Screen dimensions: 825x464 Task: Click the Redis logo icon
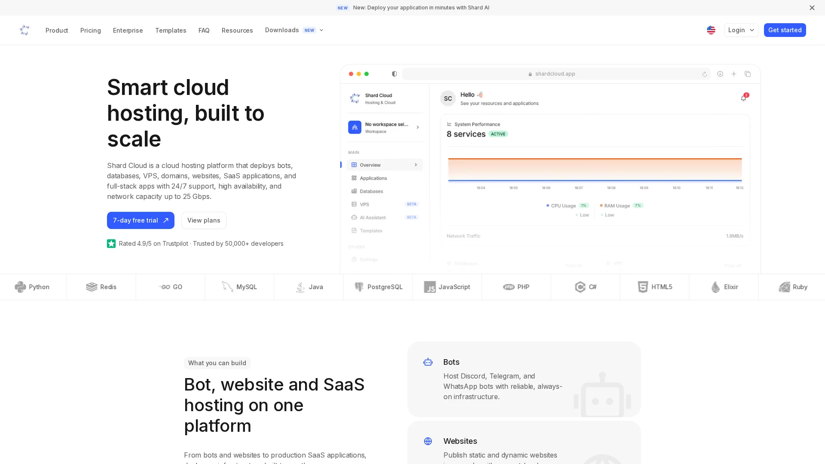coord(92,287)
